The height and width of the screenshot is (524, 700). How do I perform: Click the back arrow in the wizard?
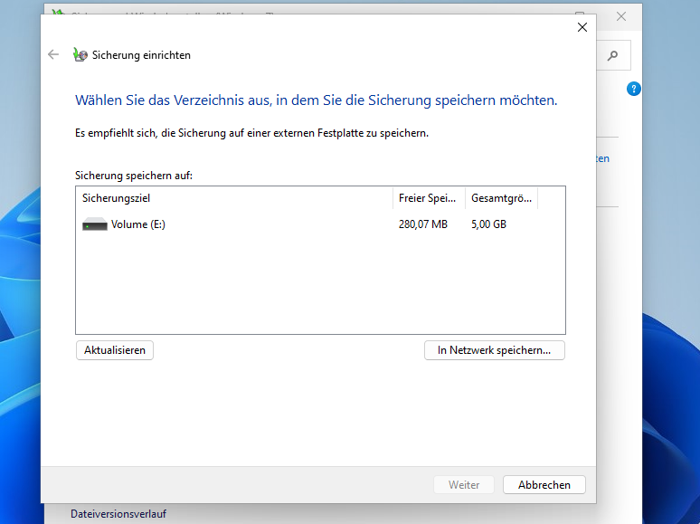pos(53,54)
